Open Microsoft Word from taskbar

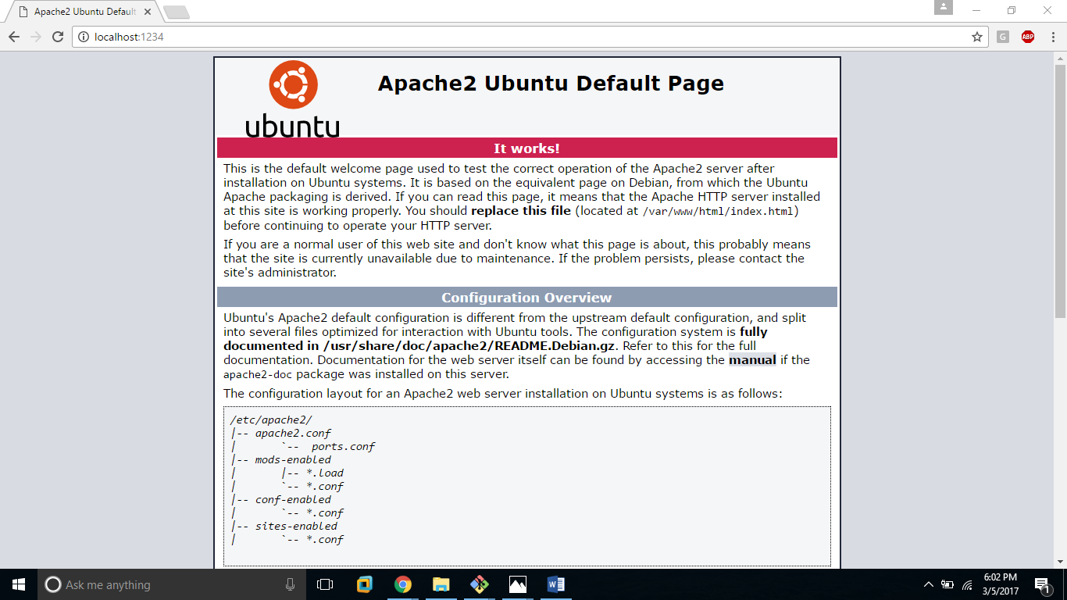click(x=555, y=584)
